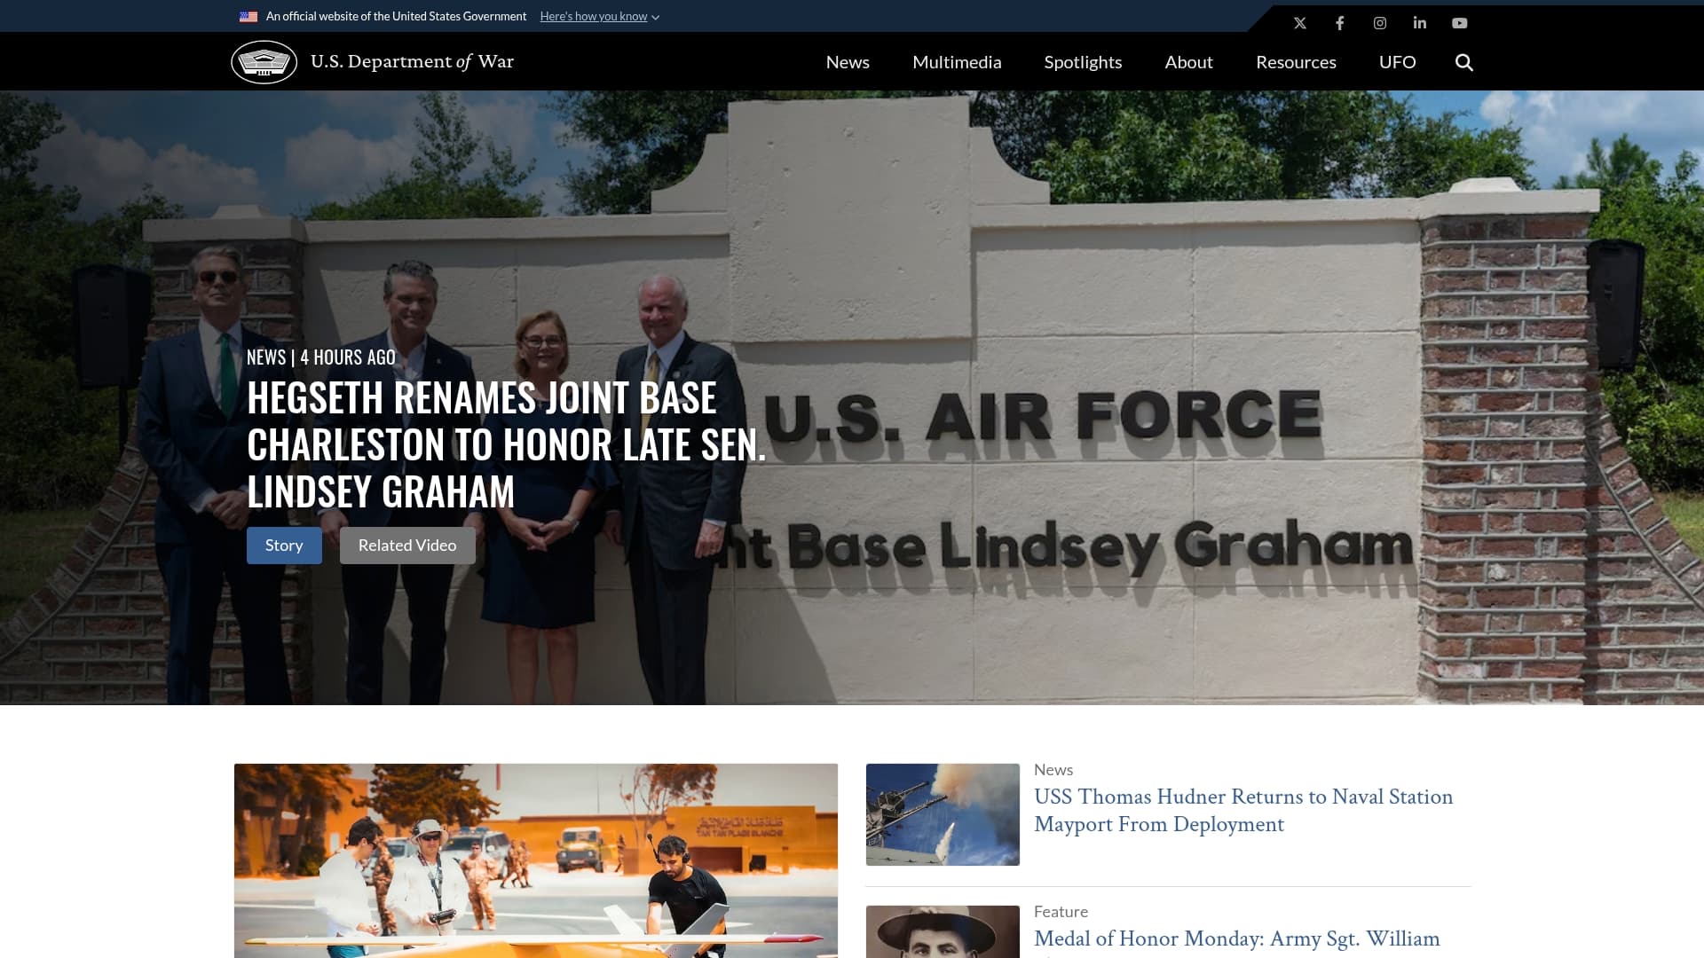Open the YouTube social link

tap(1460, 23)
